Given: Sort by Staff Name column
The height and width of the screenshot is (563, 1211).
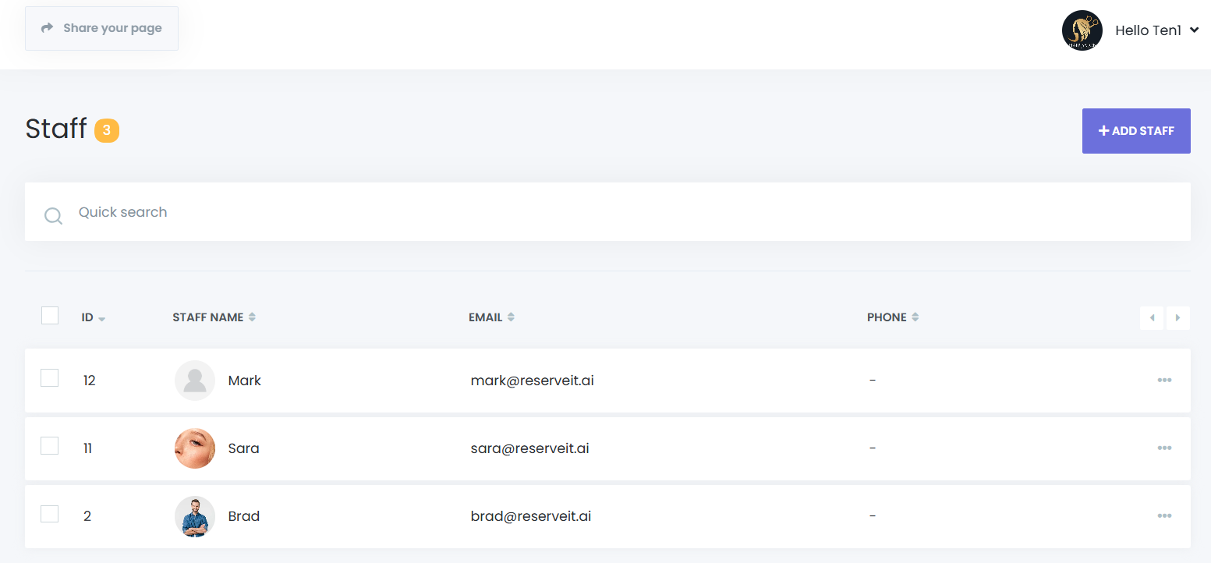Looking at the screenshot, I should 214,317.
